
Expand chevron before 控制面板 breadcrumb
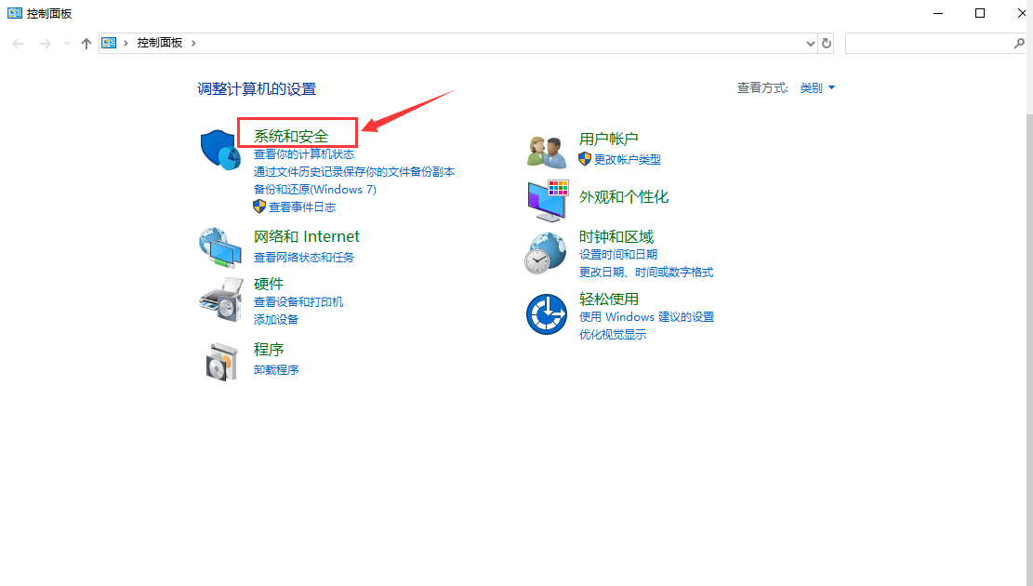126,43
